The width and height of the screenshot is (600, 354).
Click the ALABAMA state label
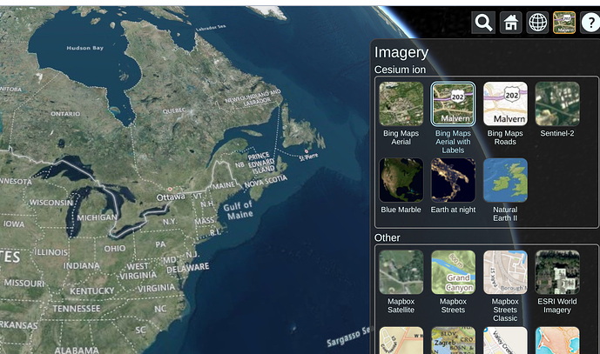(x=77, y=350)
